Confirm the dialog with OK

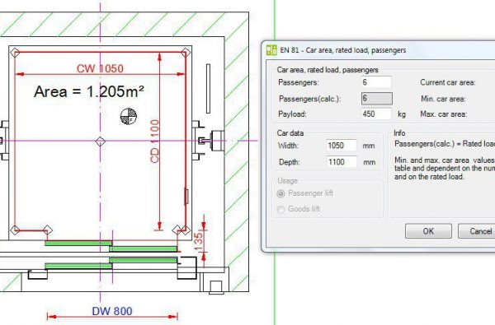428,231
